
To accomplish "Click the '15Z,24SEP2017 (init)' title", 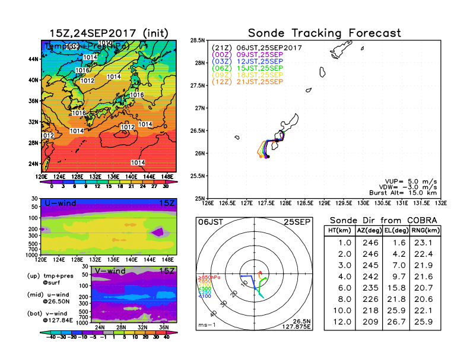I will click(x=109, y=33).
